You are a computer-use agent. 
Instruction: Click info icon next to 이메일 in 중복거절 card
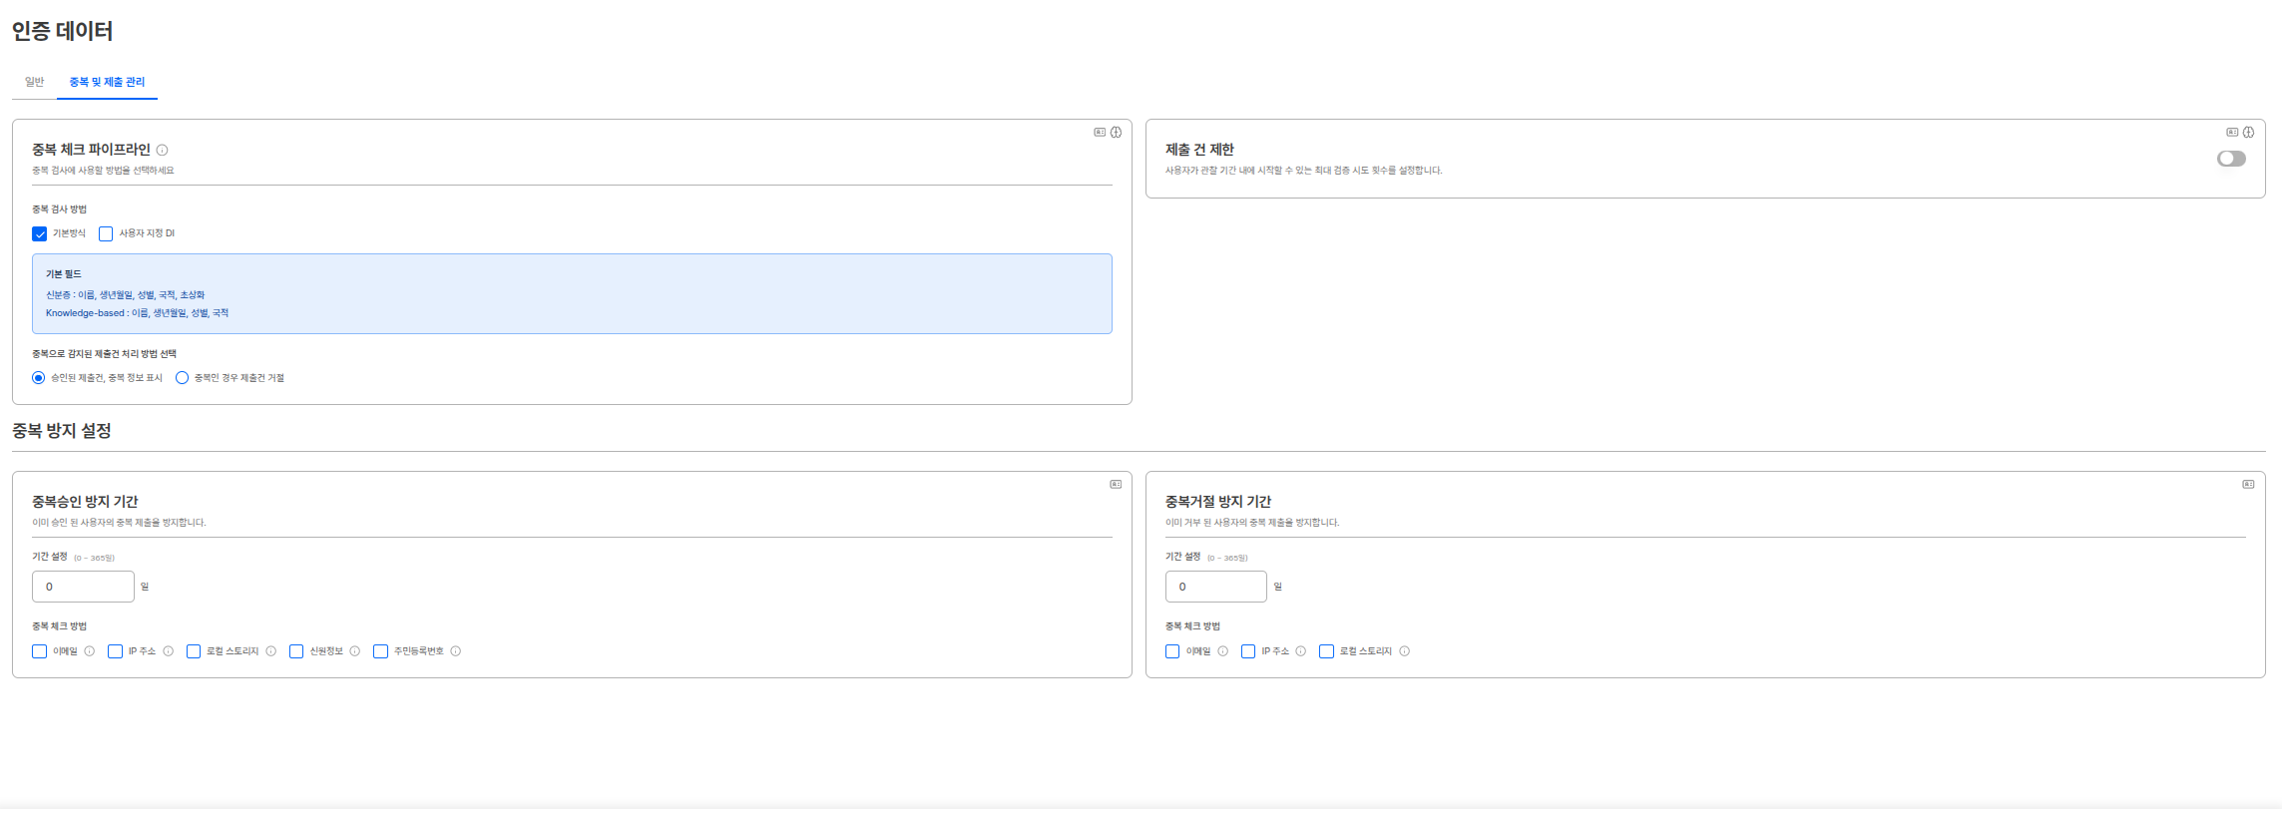tap(1223, 651)
